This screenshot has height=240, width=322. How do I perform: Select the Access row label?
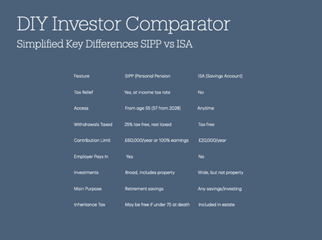tap(81, 108)
